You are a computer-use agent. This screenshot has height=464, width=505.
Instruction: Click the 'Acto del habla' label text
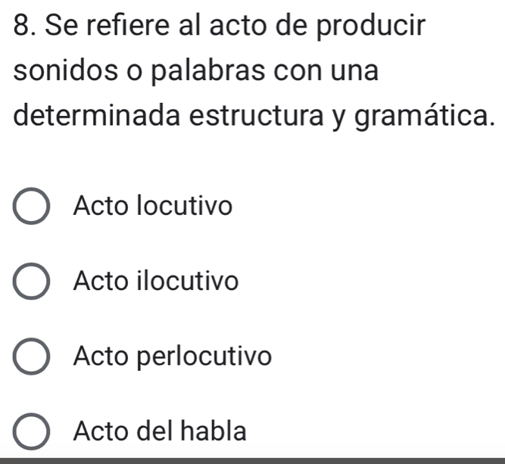pos(161,431)
